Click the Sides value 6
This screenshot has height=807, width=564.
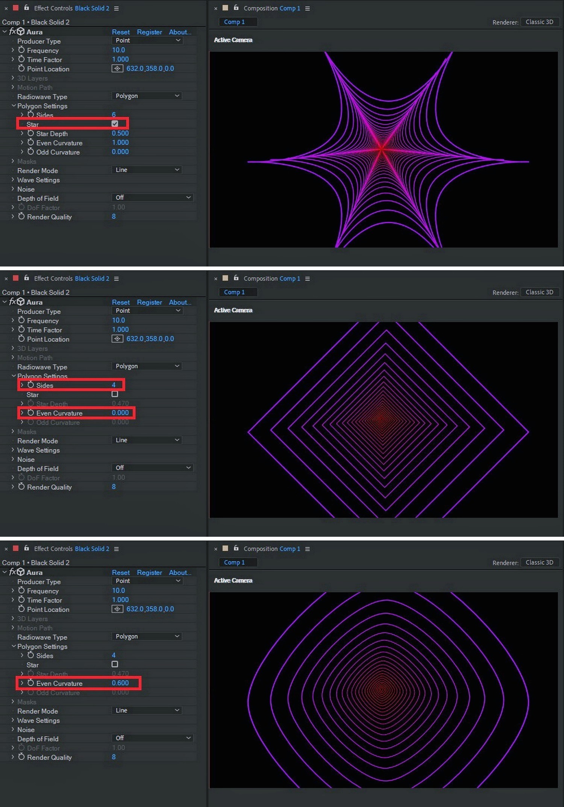(x=114, y=115)
